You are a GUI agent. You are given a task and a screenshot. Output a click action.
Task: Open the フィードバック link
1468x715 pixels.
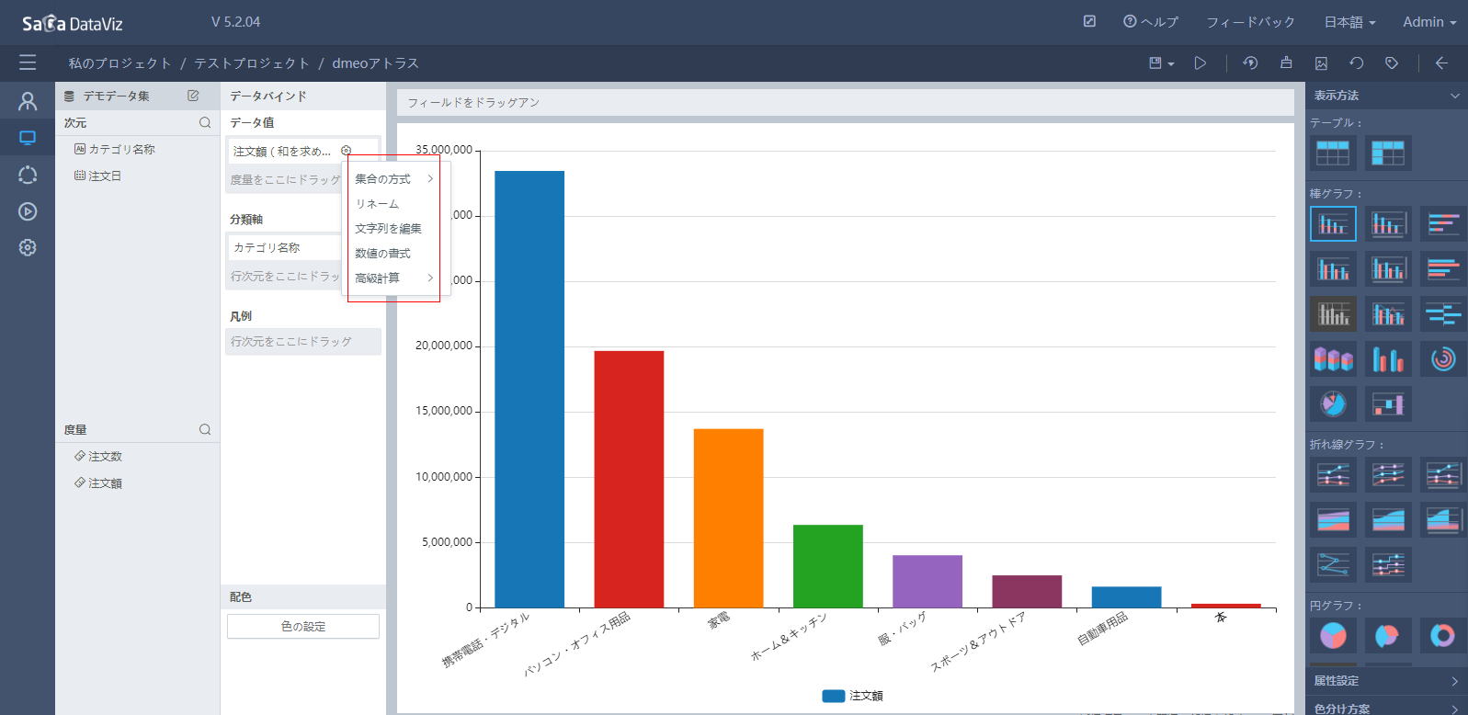[1250, 22]
